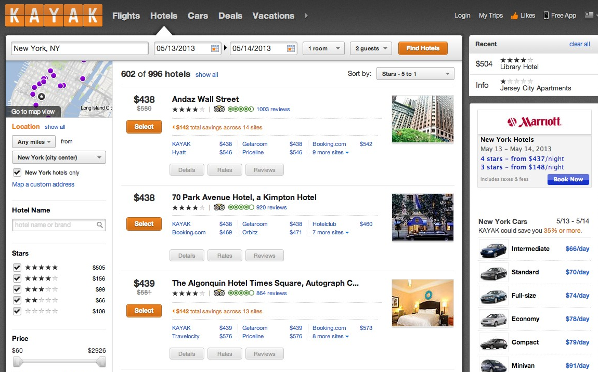This screenshot has height=372, width=598.
Task: Click the Compact car image
Action: [x=493, y=343]
